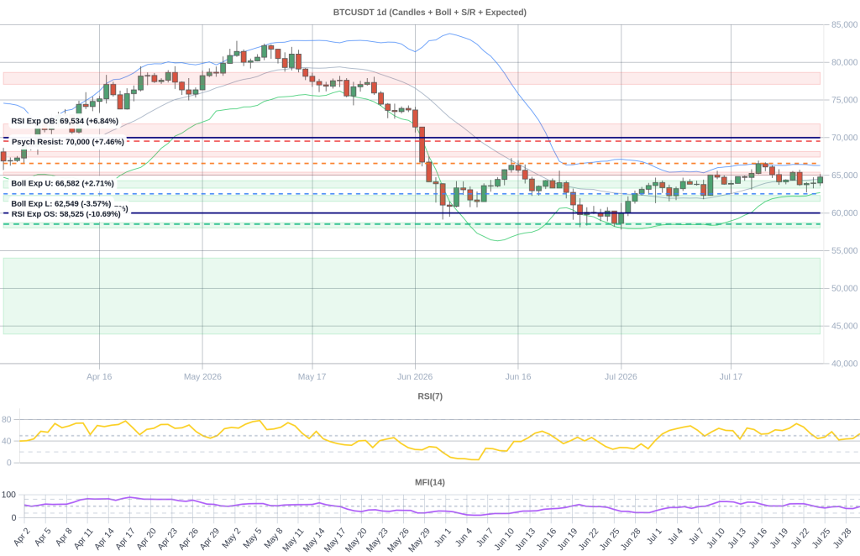The height and width of the screenshot is (556, 860).
Task: Click "May 17" on the candlestick chart's horizontal axis
Action: (312, 377)
